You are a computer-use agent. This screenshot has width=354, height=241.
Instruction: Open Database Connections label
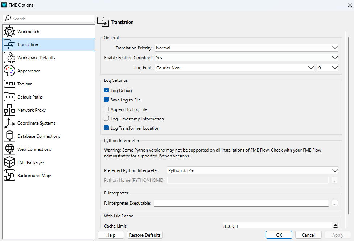(x=39, y=136)
